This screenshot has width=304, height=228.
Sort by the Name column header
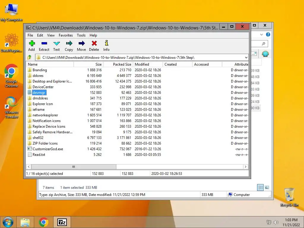(50, 64)
